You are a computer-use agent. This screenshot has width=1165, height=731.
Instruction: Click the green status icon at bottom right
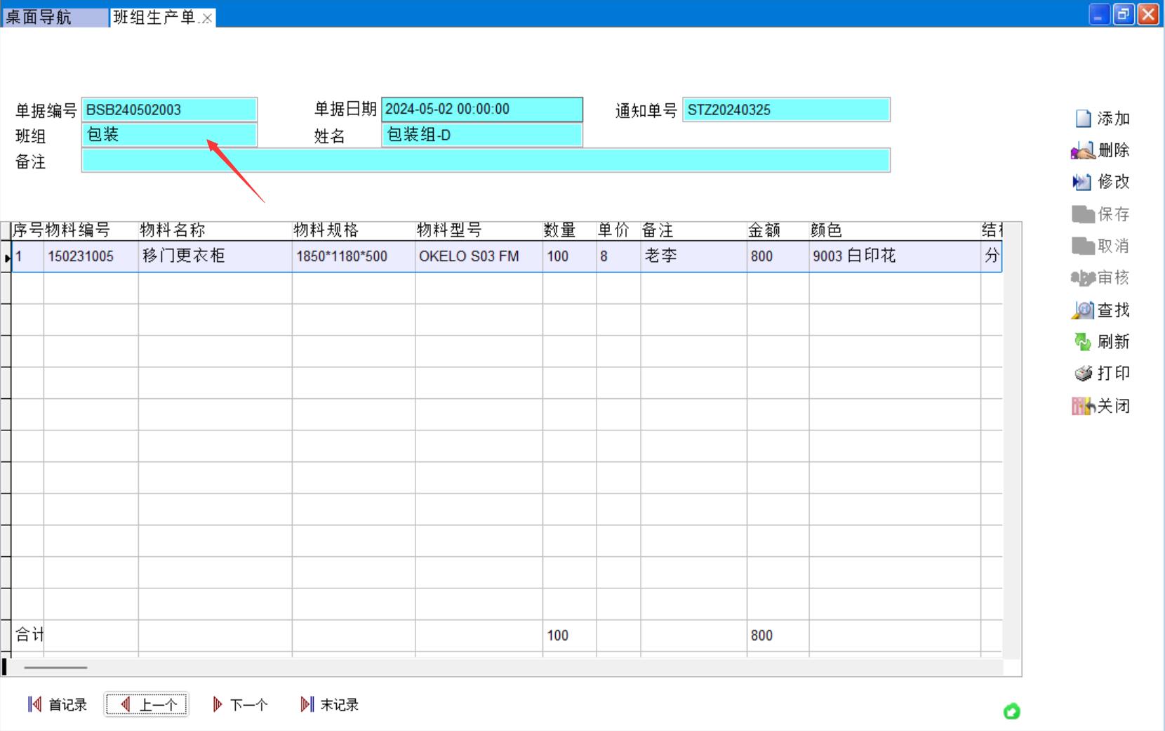tap(1011, 711)
